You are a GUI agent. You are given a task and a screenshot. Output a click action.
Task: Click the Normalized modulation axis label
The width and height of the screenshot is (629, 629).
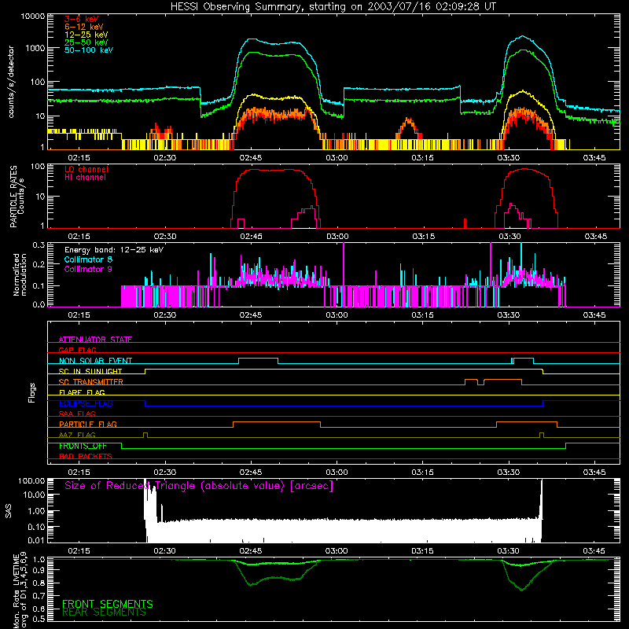point(20,274)
